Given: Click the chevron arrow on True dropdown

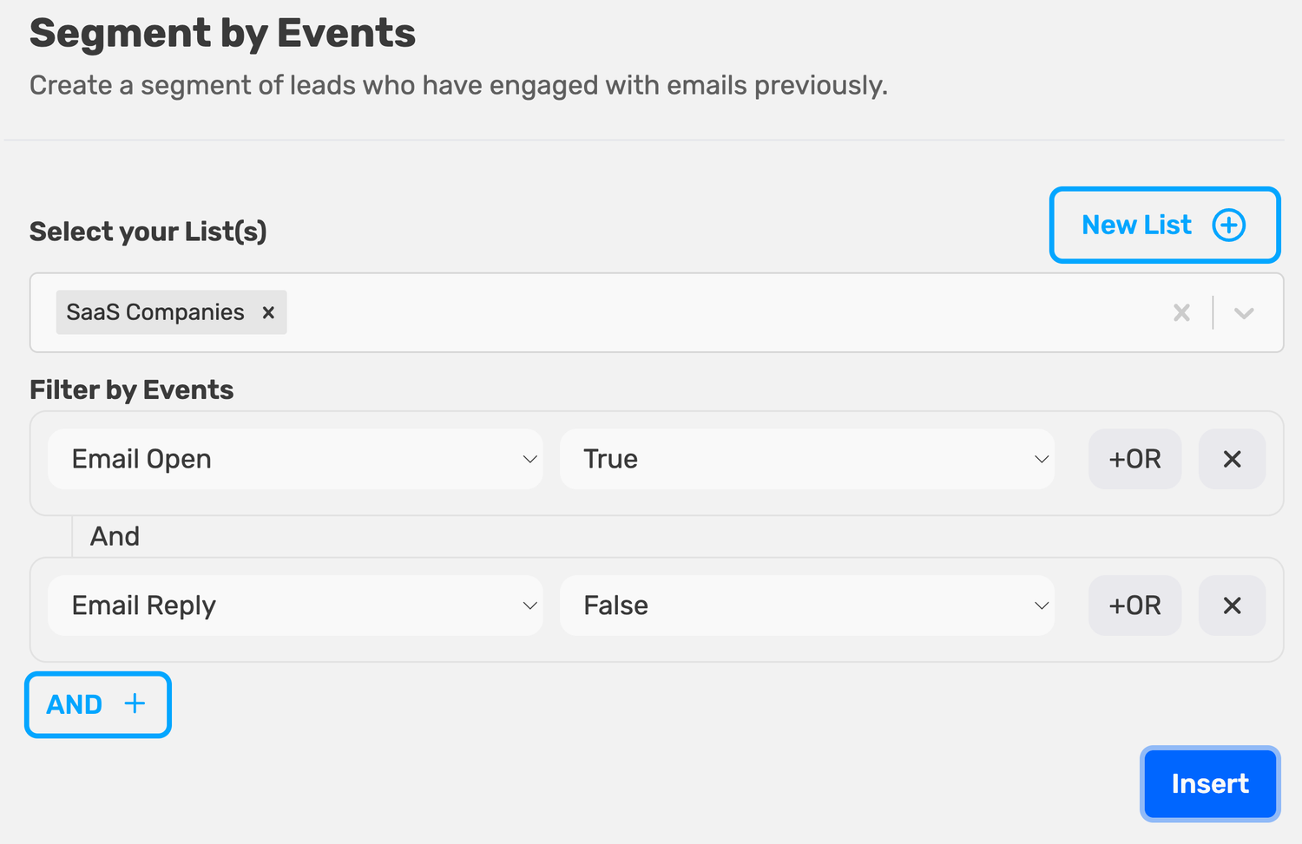Looking at the screenshot, I should tap(1042, 459).
